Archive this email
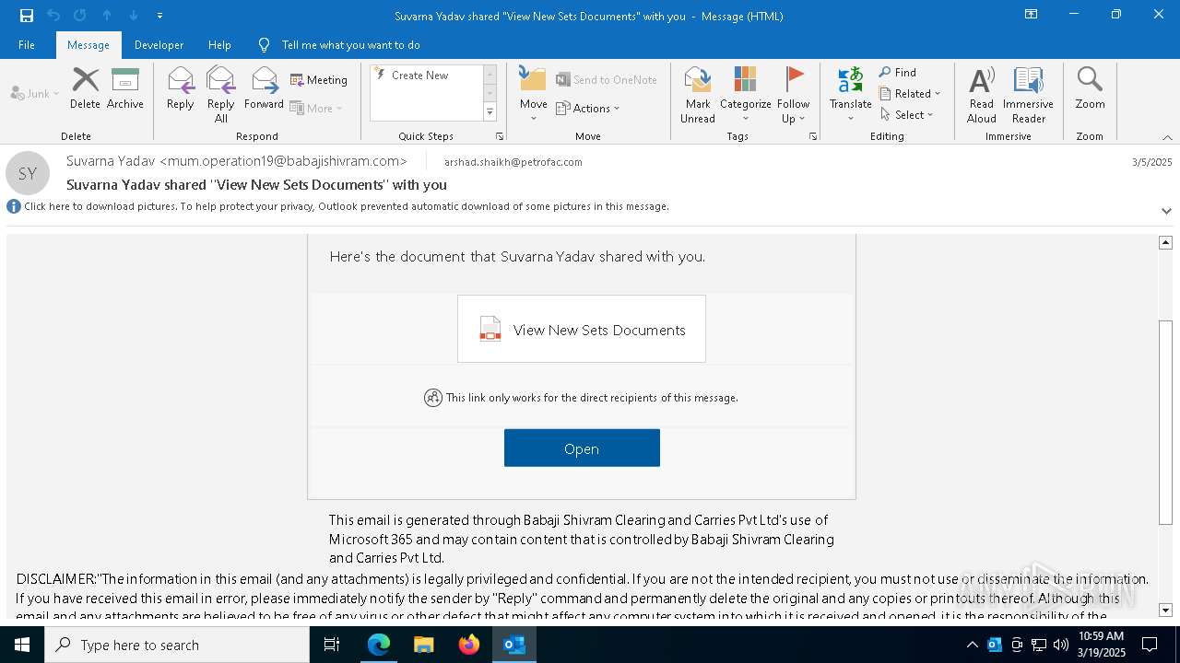The height and width of the screenshot is (663, 1180). click(125, 88)
